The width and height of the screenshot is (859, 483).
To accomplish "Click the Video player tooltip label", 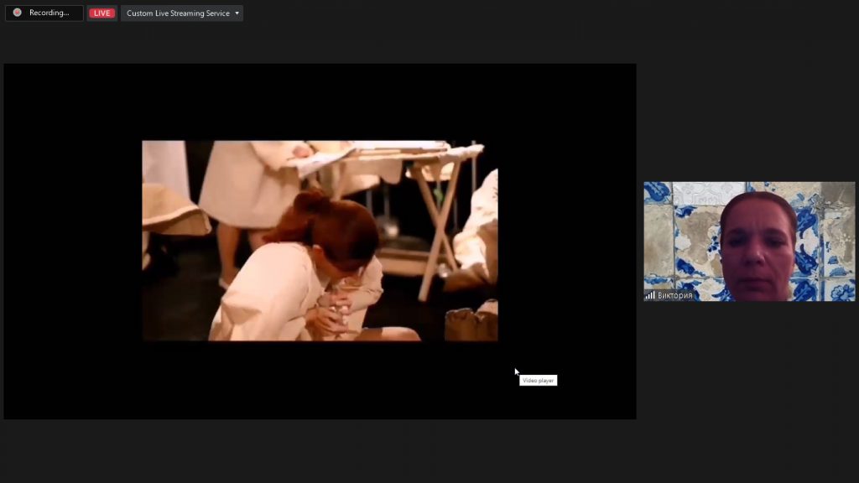I will [x=538, y=381].
